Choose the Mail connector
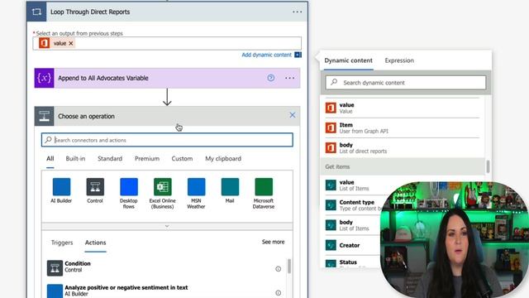Screen dimensions: 529x298 230,191
